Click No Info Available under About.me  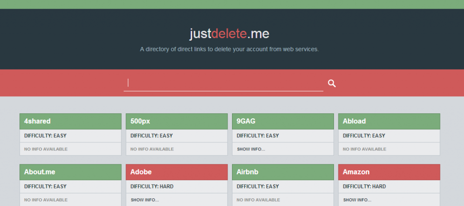click(46, 200)
